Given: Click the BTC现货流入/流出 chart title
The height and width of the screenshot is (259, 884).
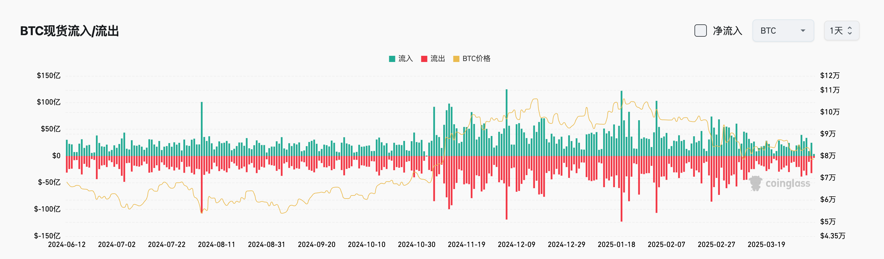Looking at the screenshot, I should point(69,31).
